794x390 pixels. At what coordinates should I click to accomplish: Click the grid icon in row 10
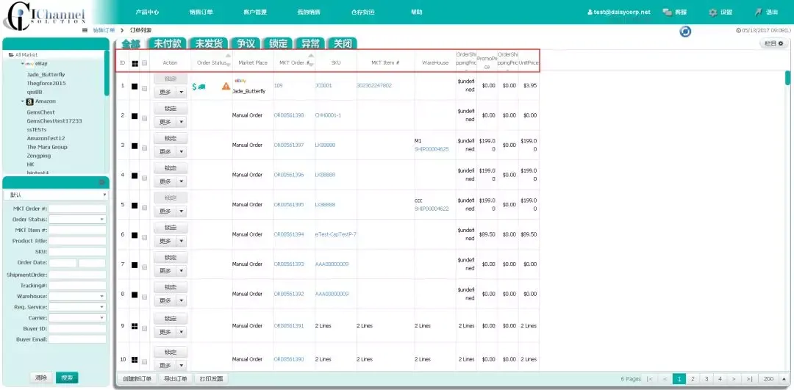(x=135, y=360)
